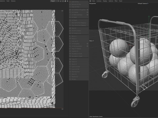158x118 pixels.
Task: Open the Project dropdown in the UV editor
Action: click(x=55, y=1)
